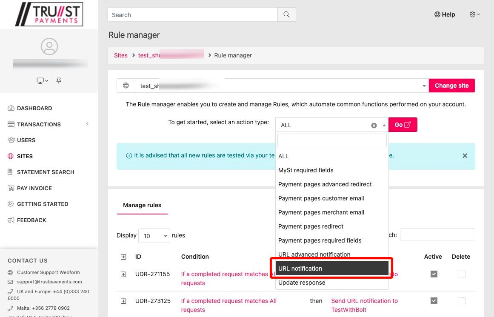Select Update response option

tap(332, 283)
